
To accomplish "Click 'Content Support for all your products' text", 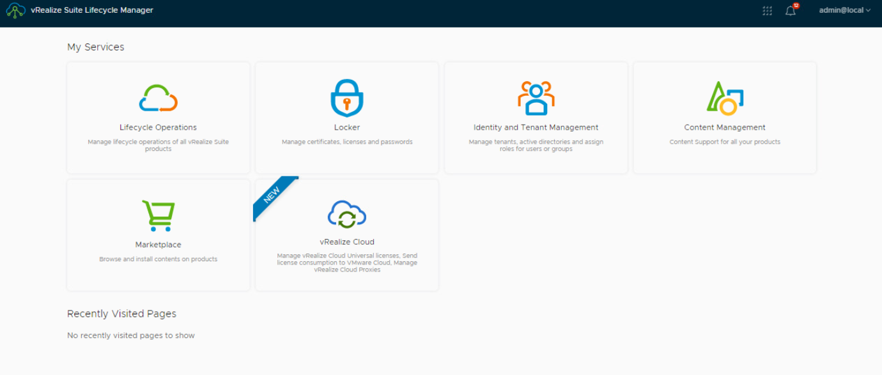I will 725,142.
